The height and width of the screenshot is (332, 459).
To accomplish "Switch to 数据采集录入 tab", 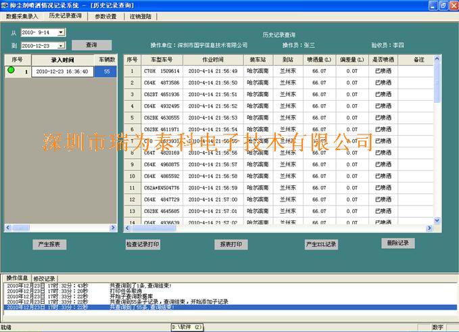I will tap(22, 16).
